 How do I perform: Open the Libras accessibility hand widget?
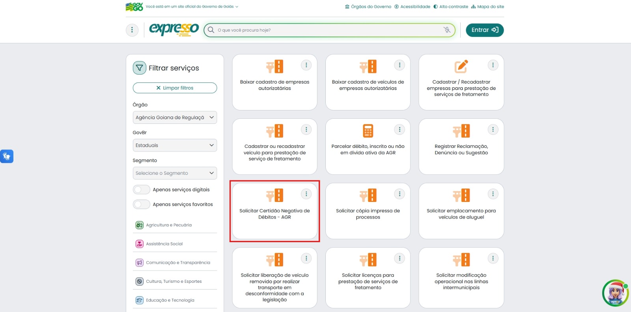(7, 156)
